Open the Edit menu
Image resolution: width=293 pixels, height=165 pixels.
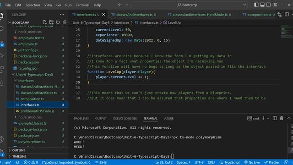(x=18, y=5)
